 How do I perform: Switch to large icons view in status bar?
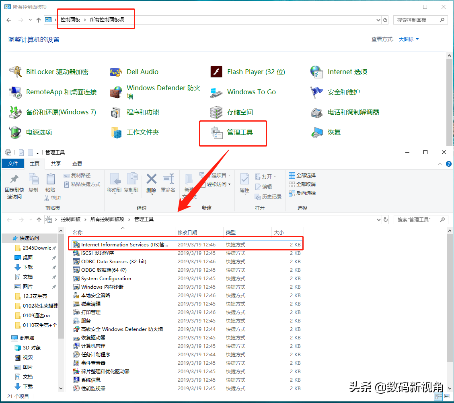pyautogui.click(x=447, y=397)
